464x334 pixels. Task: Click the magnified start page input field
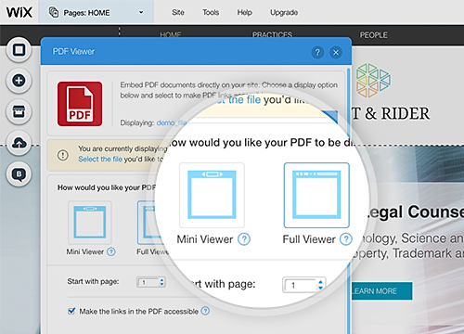coord(300,285)
